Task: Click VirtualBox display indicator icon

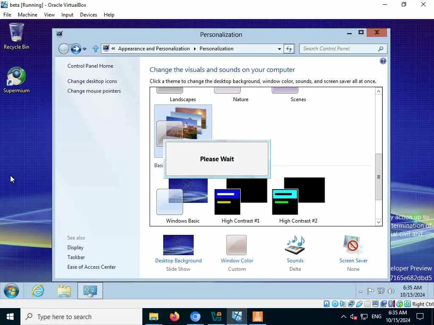Action: 376,304
